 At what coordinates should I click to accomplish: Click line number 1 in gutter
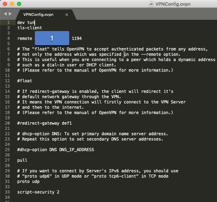point(9,22)
